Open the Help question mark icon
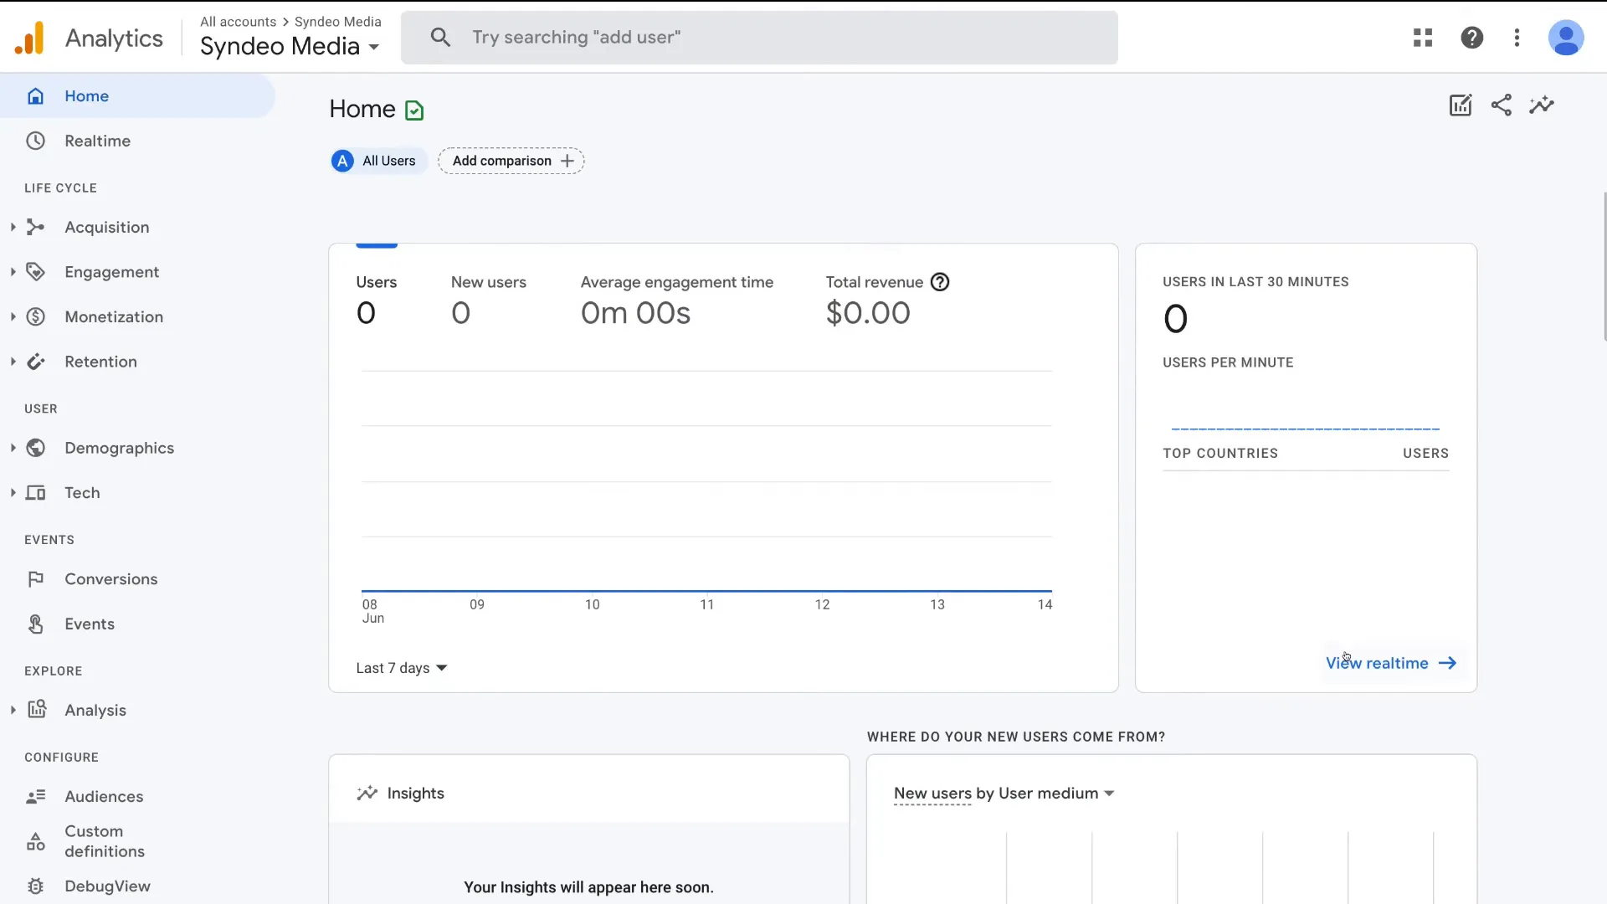1607x904 pixels. pos(1471,38)
